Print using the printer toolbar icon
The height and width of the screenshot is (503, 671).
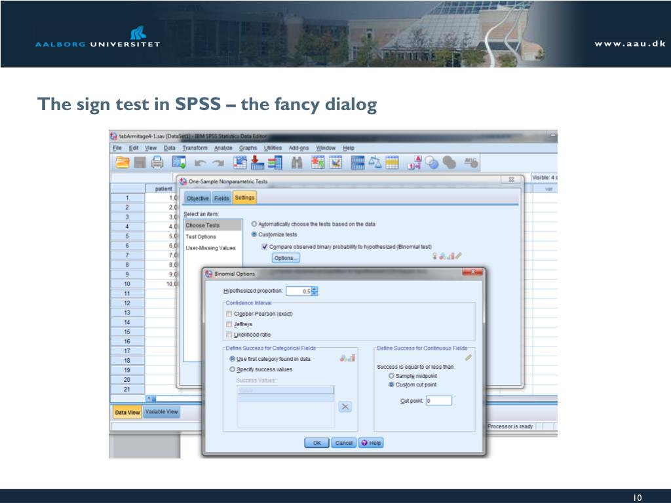point(157,162)
